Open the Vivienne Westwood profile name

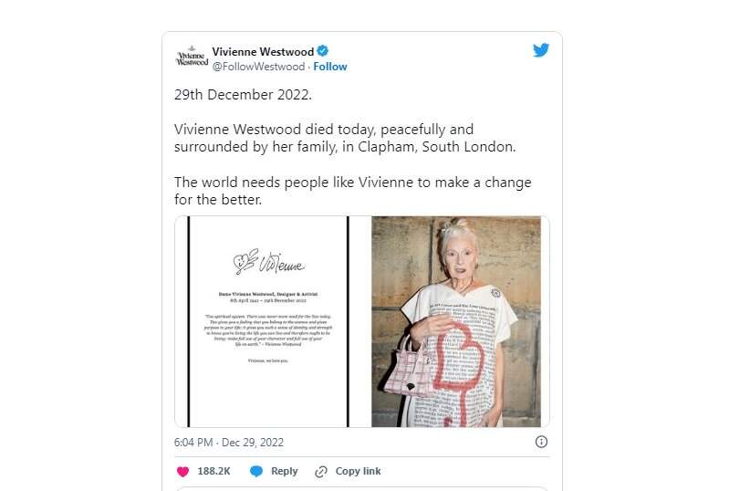pos(263,52)
